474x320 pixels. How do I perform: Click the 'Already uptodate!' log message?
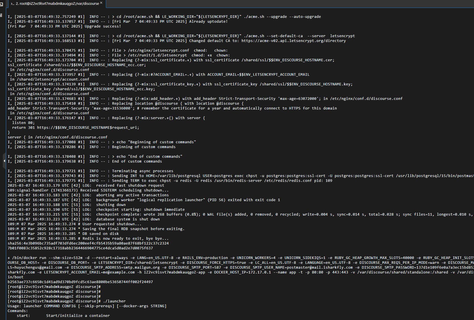(x=208, y=22)
